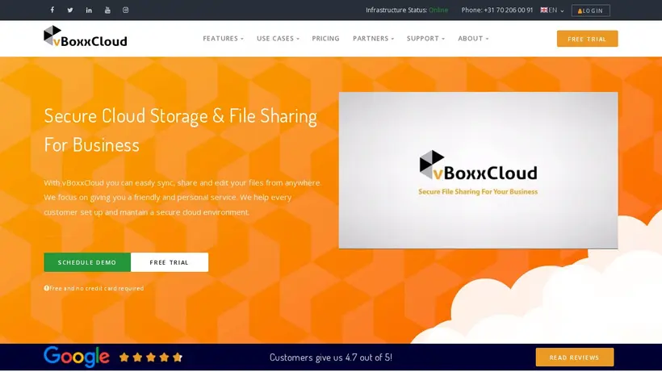Click the info icon beside 'Free and no credit card required'
Screen dimensions: 662x372
(47, 289)
